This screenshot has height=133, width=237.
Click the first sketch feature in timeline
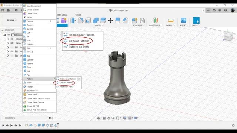[27, 125]
